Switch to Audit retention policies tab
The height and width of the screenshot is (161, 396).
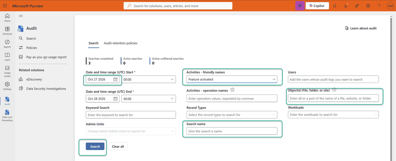point(121,43)
